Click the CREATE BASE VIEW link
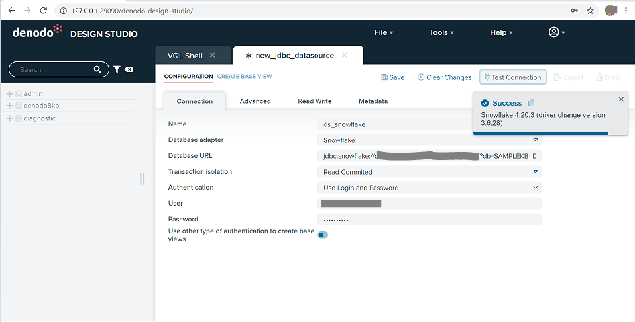Viewport: 635px width, 322px height. (245, 76)
